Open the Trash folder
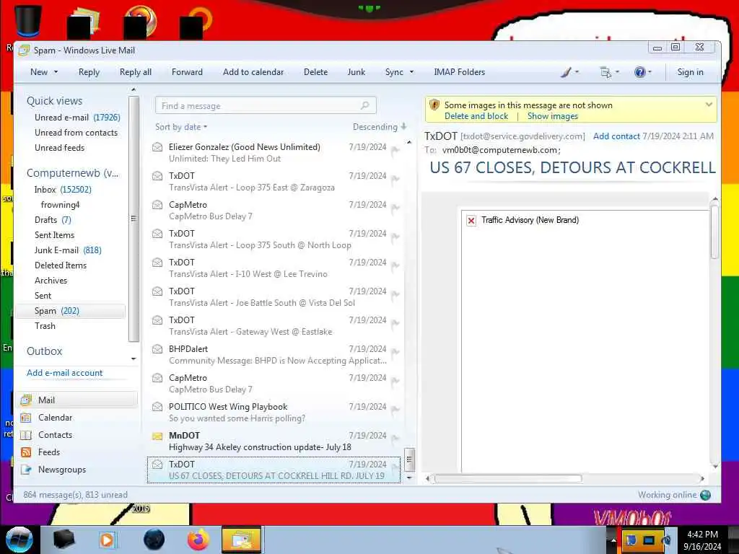739x554 pixels. (45, 326)
